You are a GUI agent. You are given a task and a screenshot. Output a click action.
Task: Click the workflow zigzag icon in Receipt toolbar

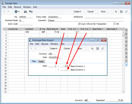pyautogui.click(x=116, y=12)
